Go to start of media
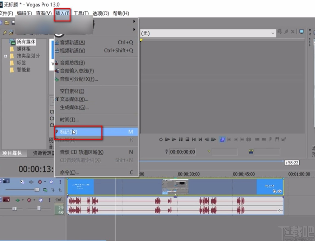 pos(194,139)
